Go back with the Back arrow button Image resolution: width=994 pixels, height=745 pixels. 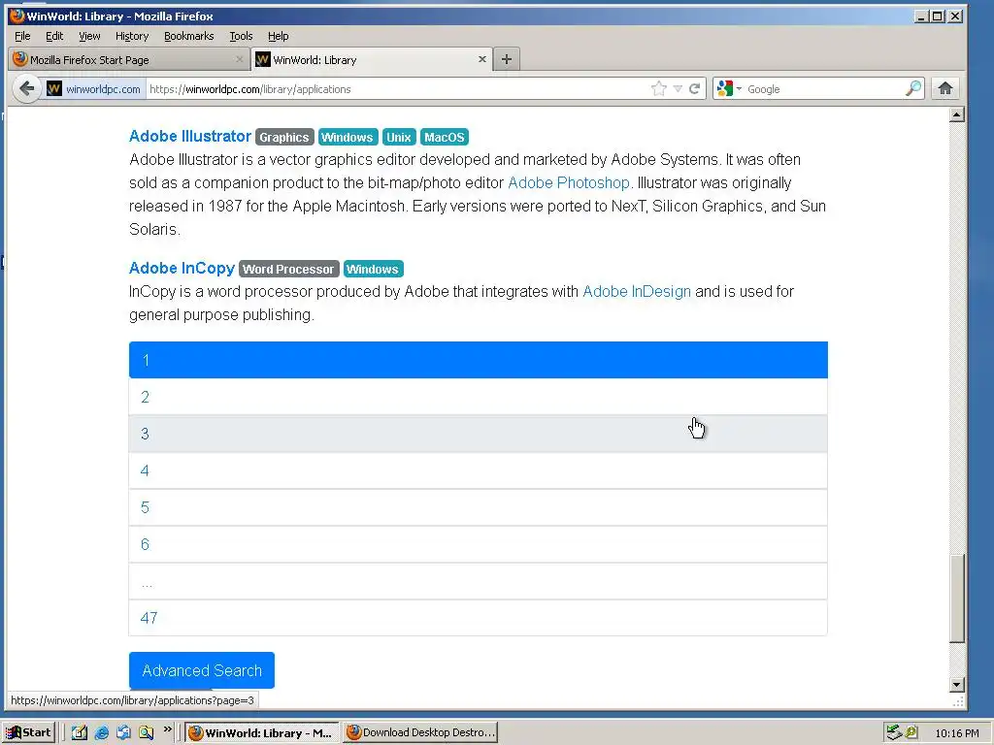tap(26, 88)
